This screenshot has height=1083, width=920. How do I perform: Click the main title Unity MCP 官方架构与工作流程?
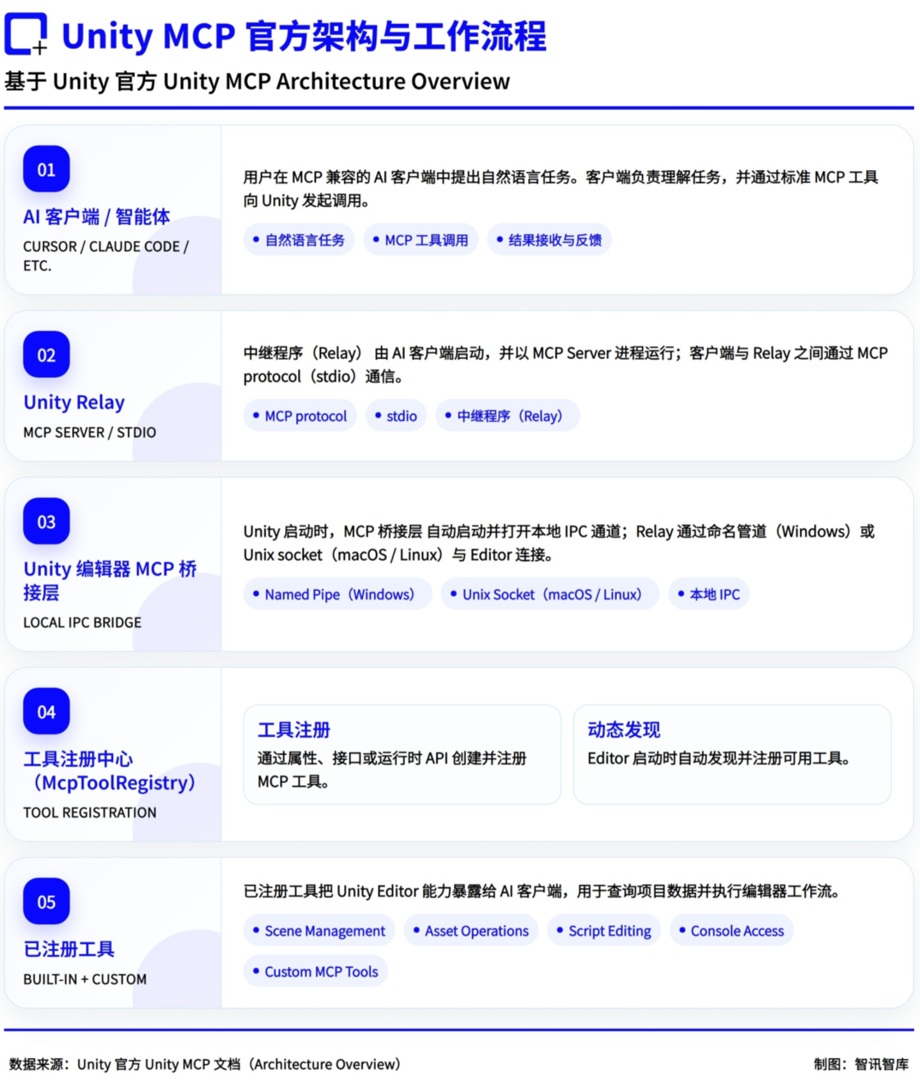click(x=304, y=36)
